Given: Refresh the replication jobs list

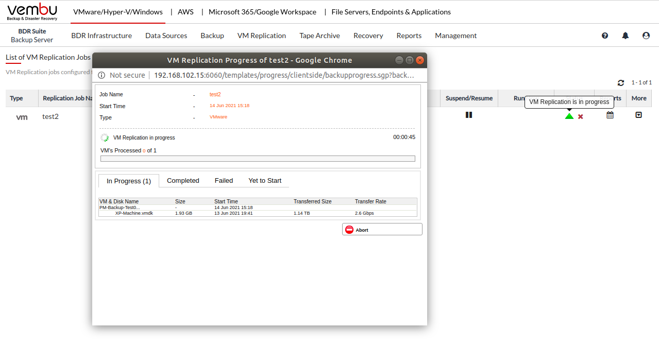Looking at the screenshot, I should (621, 83).
